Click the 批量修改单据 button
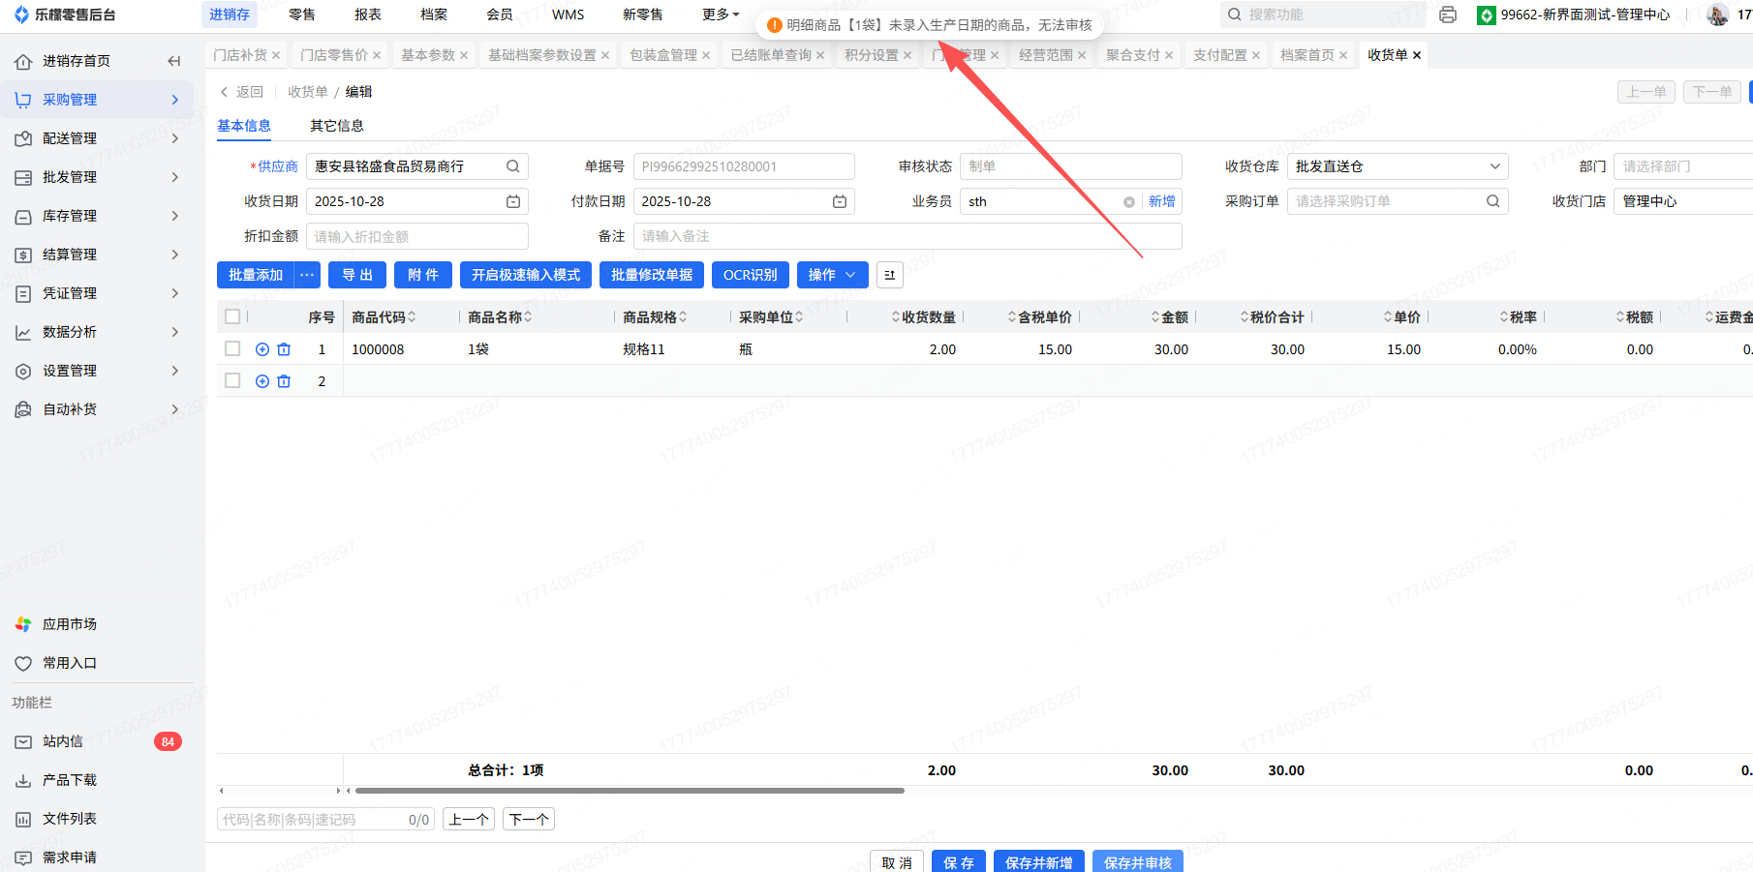The width and height of the screenshot is (1753, 872). 652,275
